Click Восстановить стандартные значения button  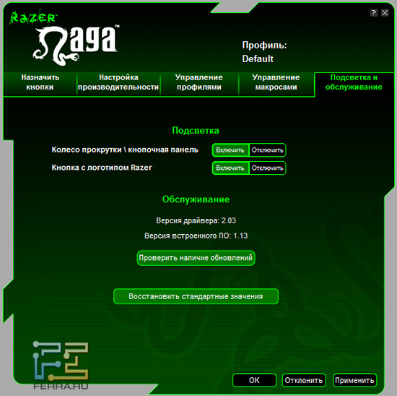point(196,296)
